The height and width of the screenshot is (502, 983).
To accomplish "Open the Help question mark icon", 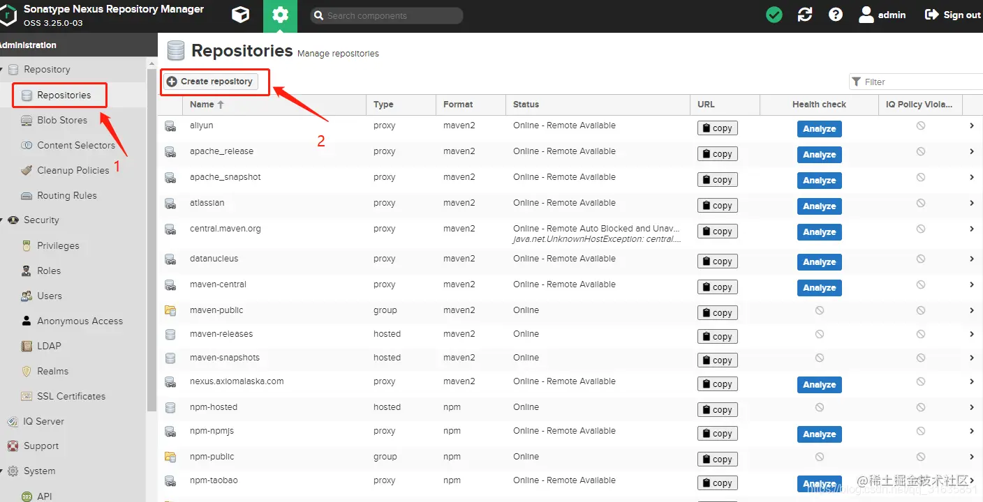I will click(836, 15).
